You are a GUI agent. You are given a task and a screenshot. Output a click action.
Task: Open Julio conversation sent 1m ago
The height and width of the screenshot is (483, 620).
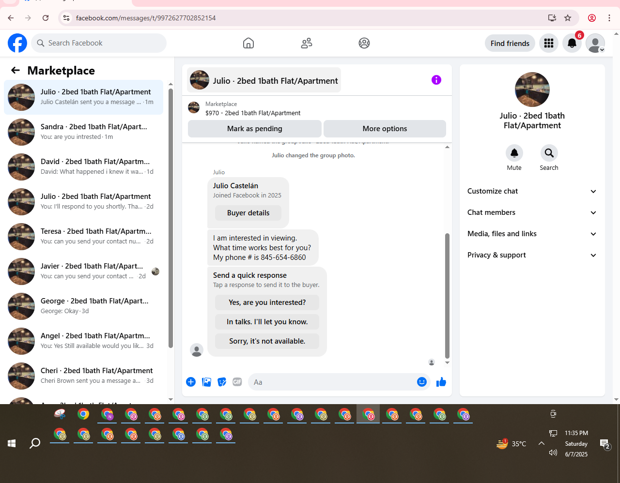(x=83, y=97)
